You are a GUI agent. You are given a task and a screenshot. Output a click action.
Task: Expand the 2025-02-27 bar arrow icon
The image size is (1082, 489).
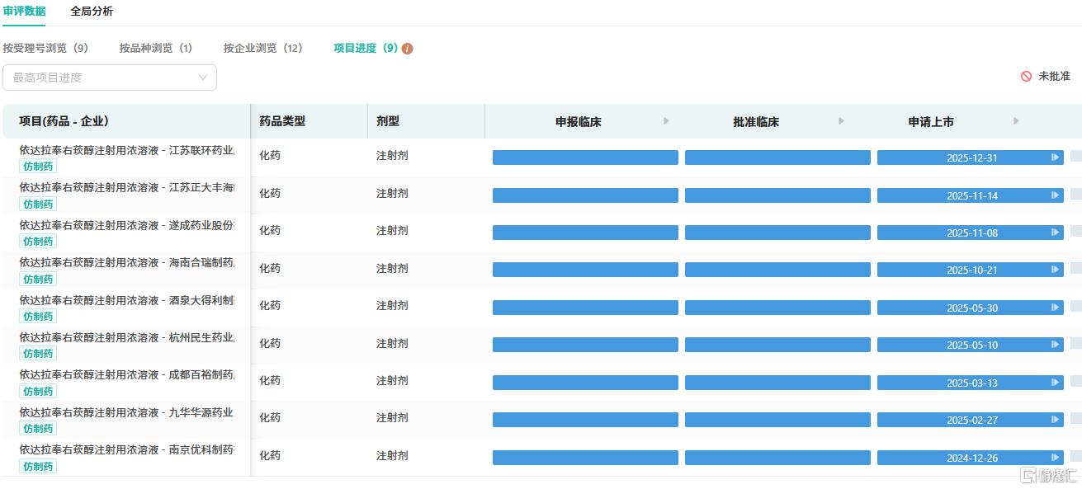[1055, 420]
